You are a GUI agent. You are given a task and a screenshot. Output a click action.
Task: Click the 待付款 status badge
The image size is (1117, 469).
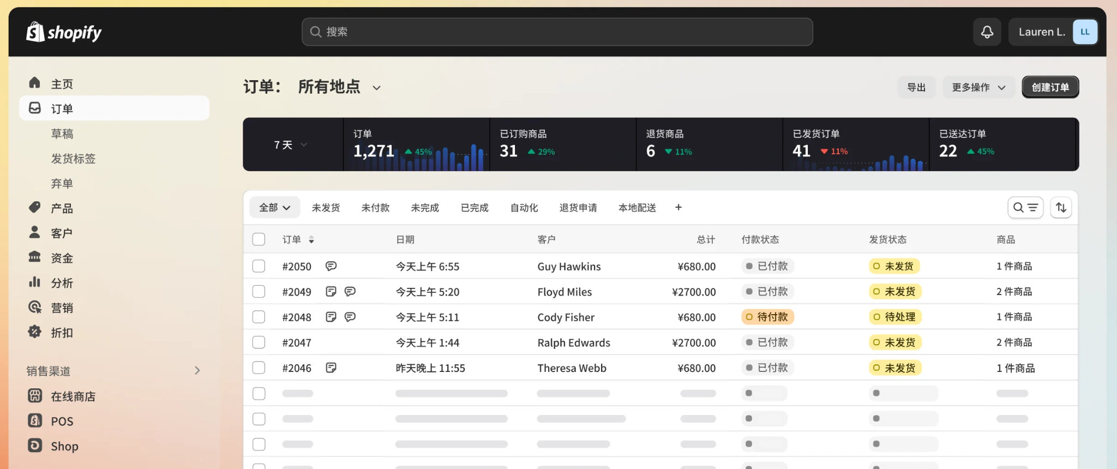tap(767, 317)
